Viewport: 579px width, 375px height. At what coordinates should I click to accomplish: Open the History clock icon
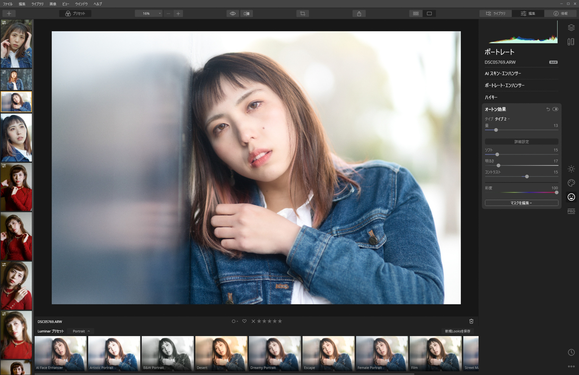571,353
